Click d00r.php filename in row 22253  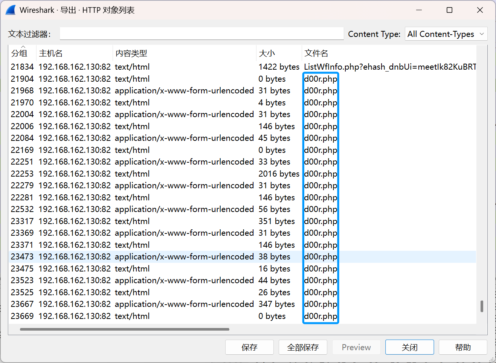point(320,174)
